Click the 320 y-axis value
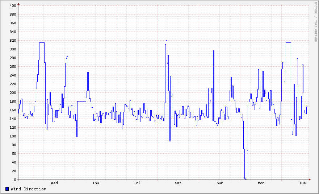319x194 pixels. tap(13, 41)
